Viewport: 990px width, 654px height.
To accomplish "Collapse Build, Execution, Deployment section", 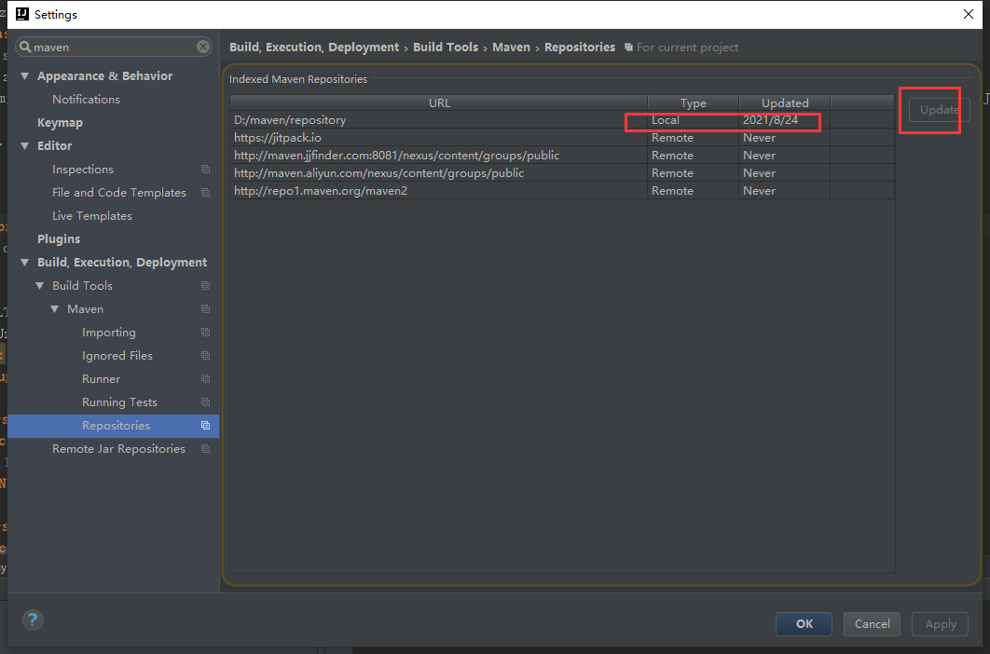I will point(24,263).
